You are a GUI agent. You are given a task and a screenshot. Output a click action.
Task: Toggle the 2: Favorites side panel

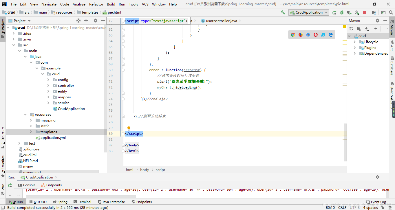click(x=3, y=166)
